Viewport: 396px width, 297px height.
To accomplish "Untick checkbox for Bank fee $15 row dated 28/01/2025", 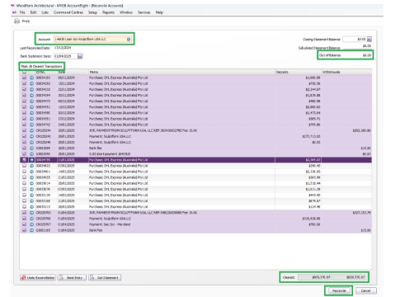I will [25, 148].
